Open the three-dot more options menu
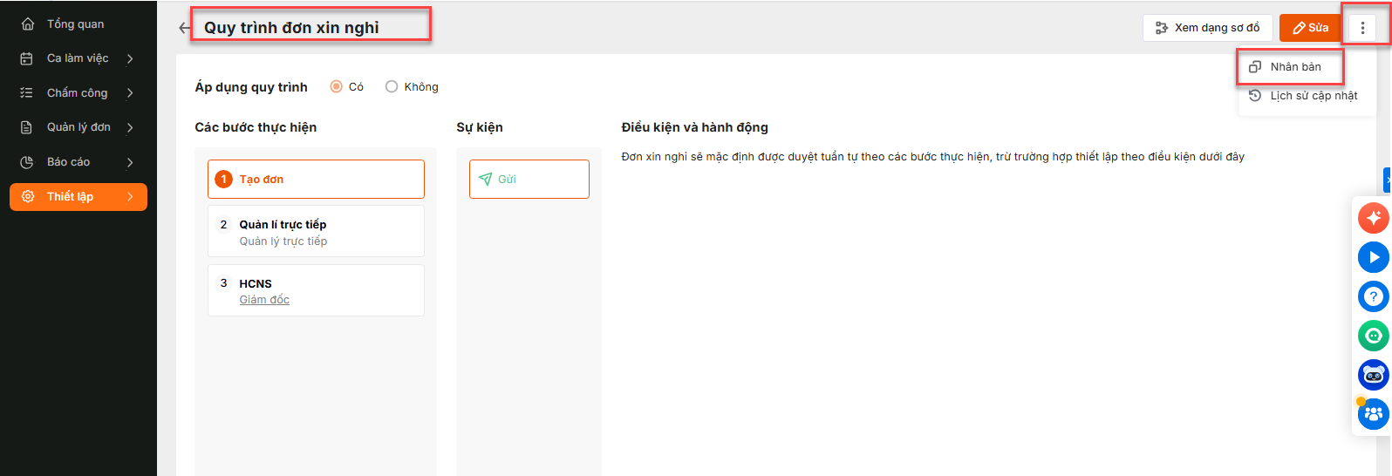The height and width of the screenshot is (476, 1392). (1362, 28)
